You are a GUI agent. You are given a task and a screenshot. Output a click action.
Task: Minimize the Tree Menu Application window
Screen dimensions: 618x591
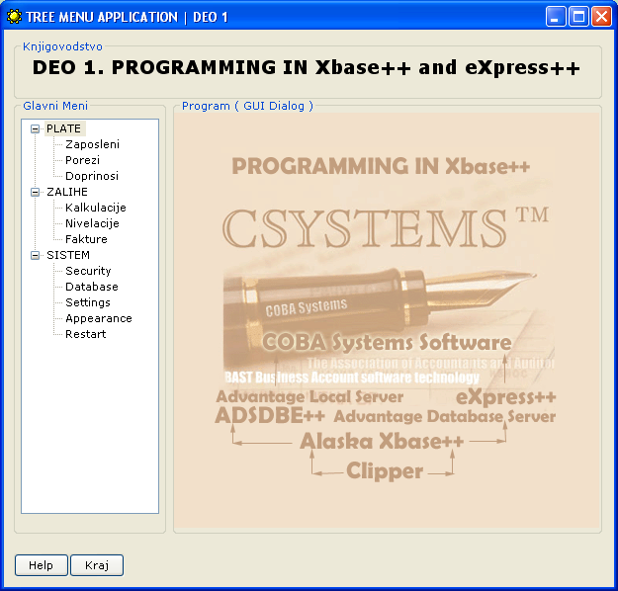point(556,17)
